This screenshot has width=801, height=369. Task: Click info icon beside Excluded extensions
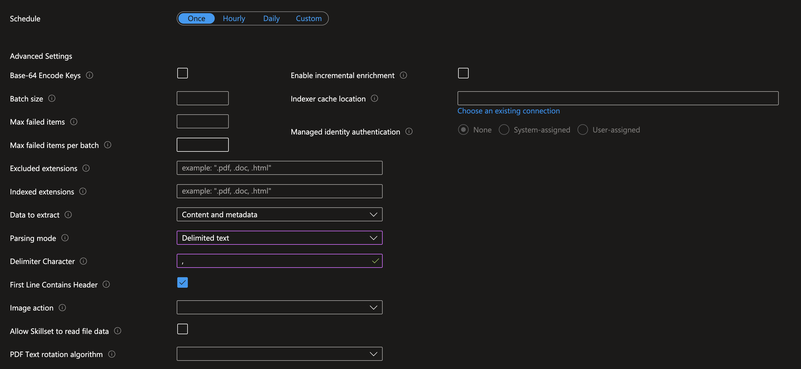pyautogui.click(x=86, y=168)
